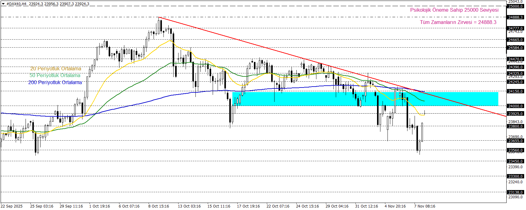526x210 pixels.
Task: Click the '6 Oct 07:16' time axis label
Action: click(129, 206)
